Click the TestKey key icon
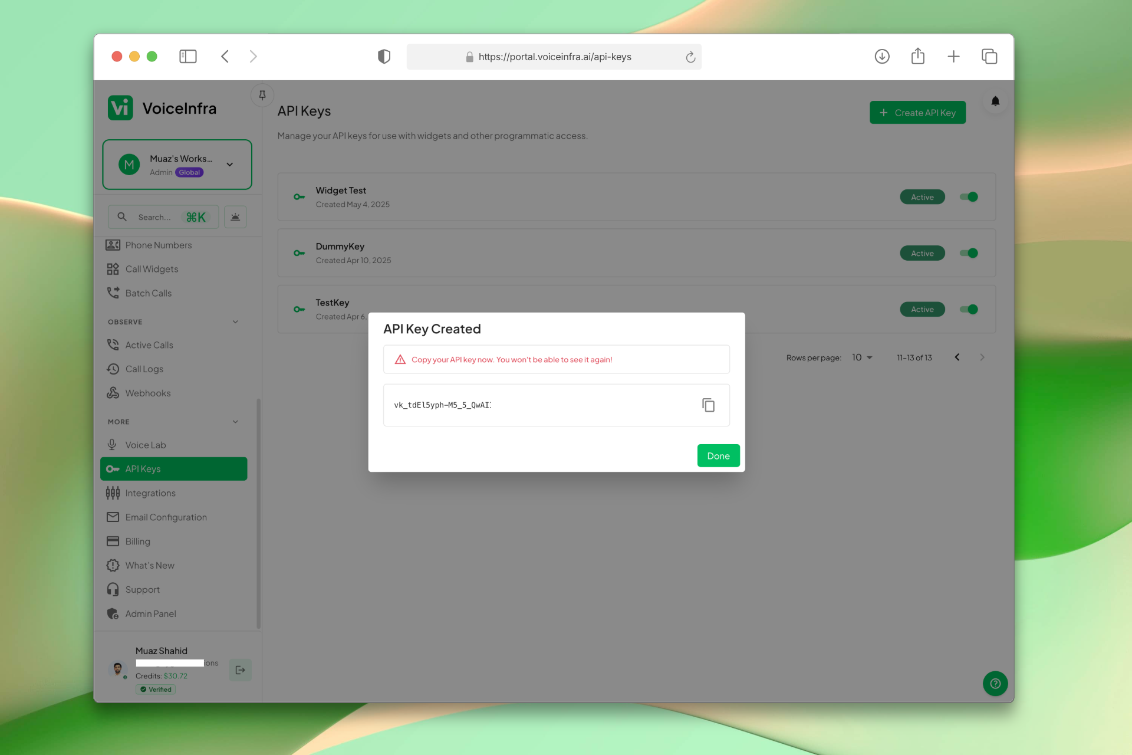Image resolution: width=1132 pixels, height=755 pixels. coord(299,309)
